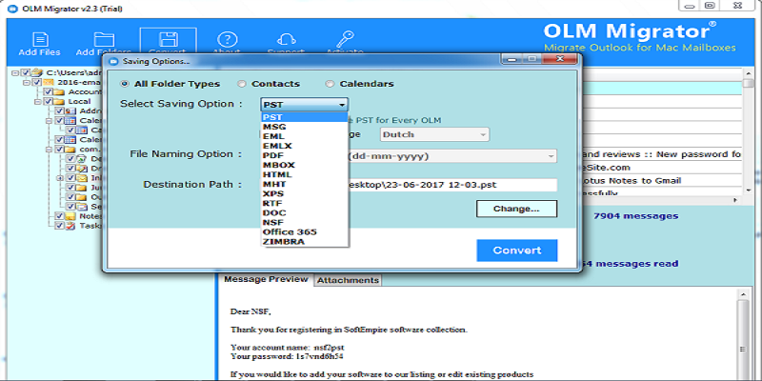Click the blue Convert button in dialog
Viewport: 762px width, 381px height.
pyautogui.click(x=517, y=251)
